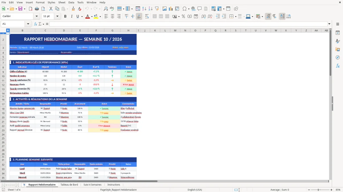Toggle bold formatting on
Viewport: 343px width, 192px height.
tap(65, 16)
